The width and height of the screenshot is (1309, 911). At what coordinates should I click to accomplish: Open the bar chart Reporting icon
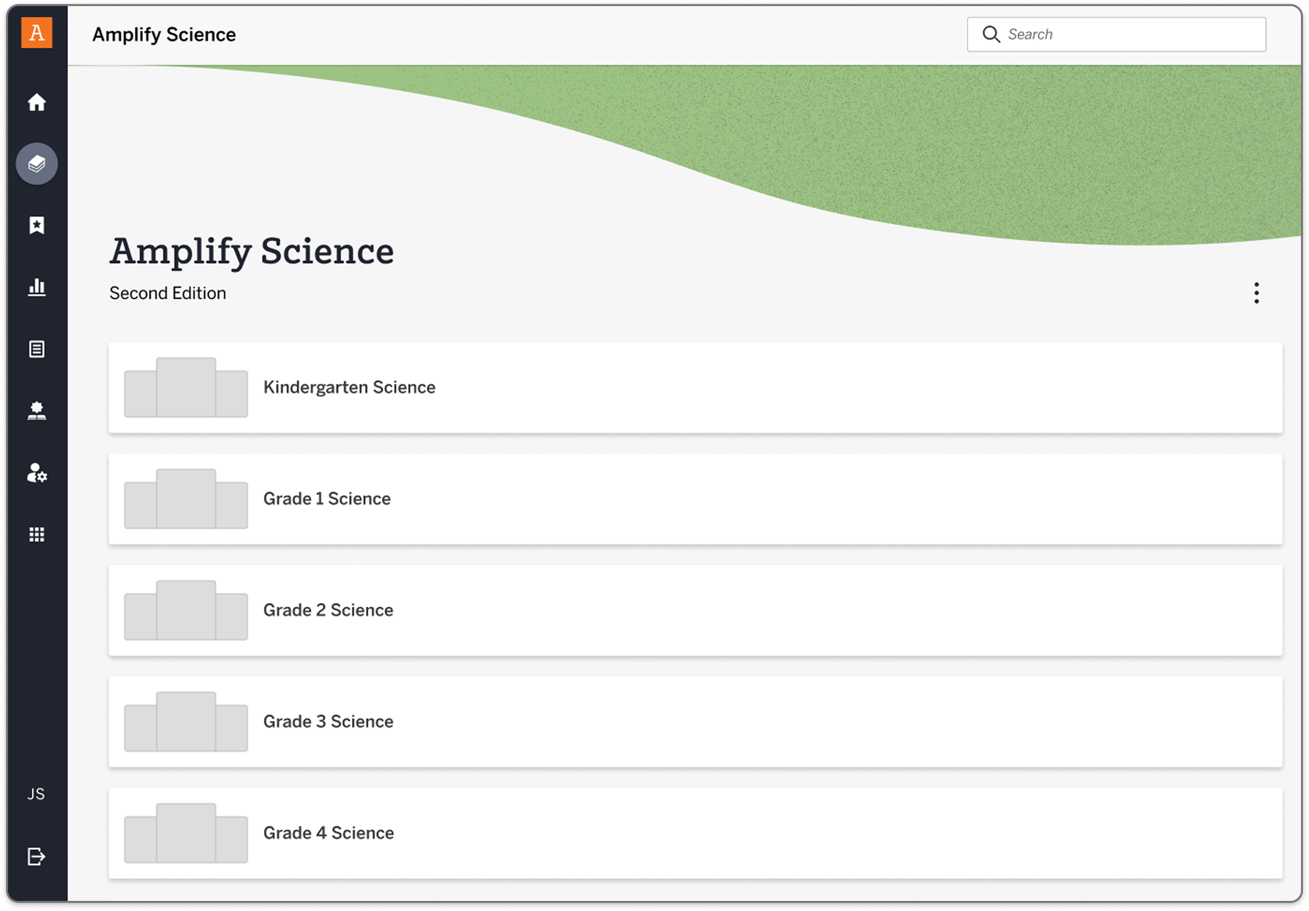[37, 287]
